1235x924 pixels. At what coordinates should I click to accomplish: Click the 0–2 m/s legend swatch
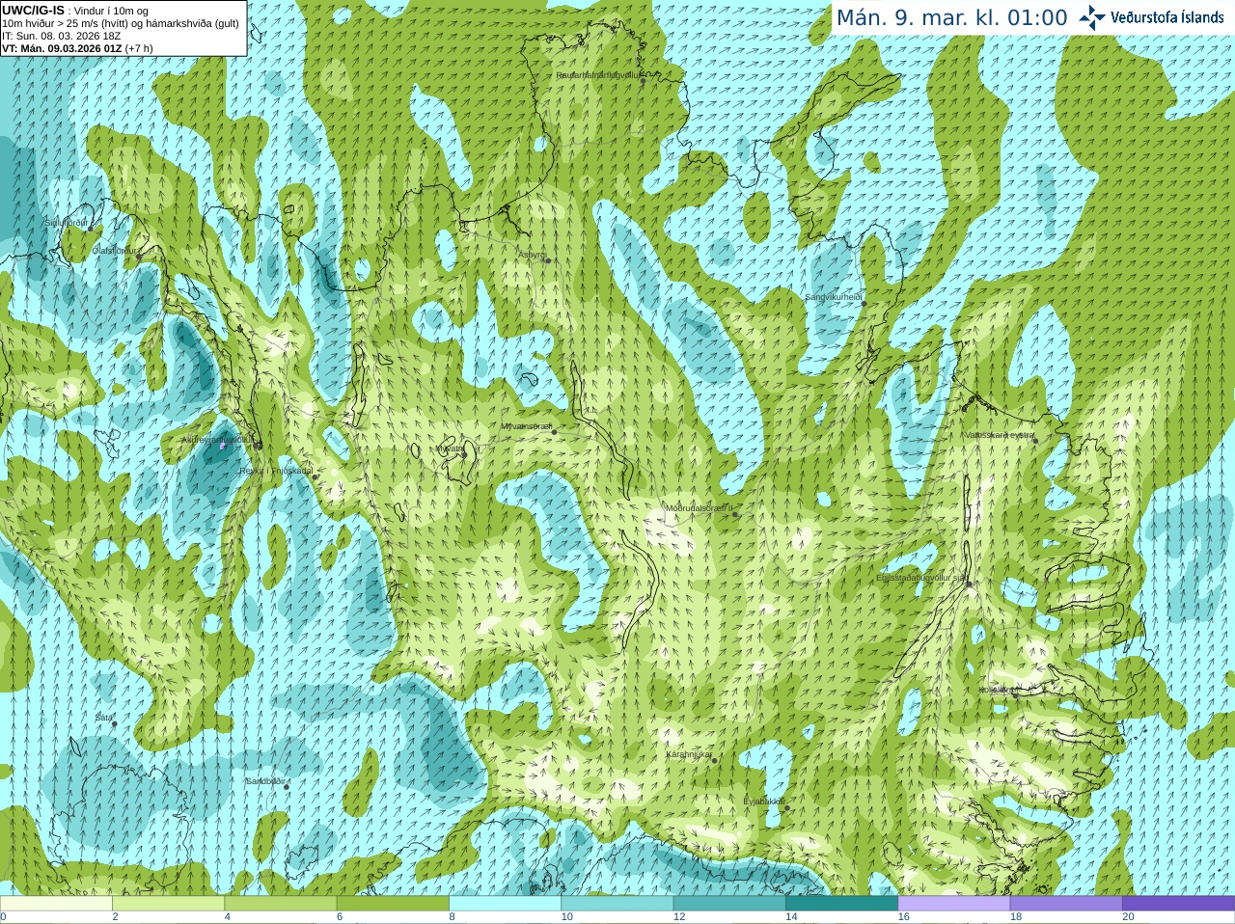[56, 904]
